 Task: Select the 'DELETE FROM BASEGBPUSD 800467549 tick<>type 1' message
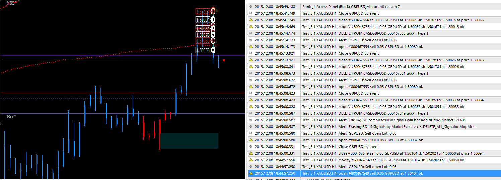click(365, 113)
